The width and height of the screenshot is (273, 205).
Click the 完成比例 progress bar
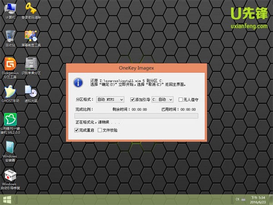[136, 116]
